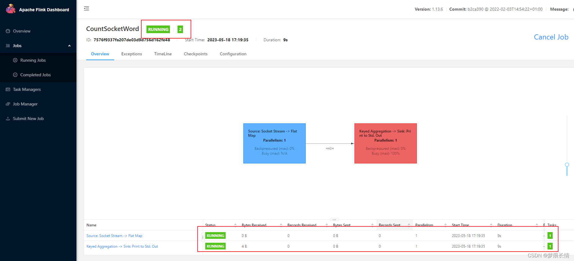Switch to the Checkpoints tab
Image resolution: width=574 pixels, height=261 pixels.
(x=196, y=54)
